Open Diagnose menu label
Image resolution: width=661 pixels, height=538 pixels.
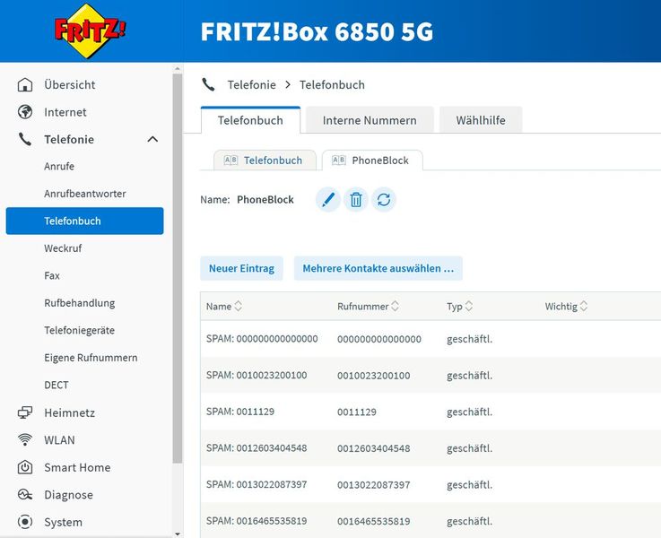coord(69,495)
